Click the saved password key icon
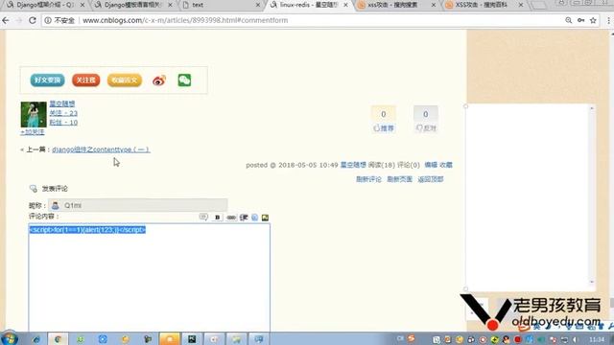Image resolution: width=614 pixels, height=345 pixels. pos(581,20)
